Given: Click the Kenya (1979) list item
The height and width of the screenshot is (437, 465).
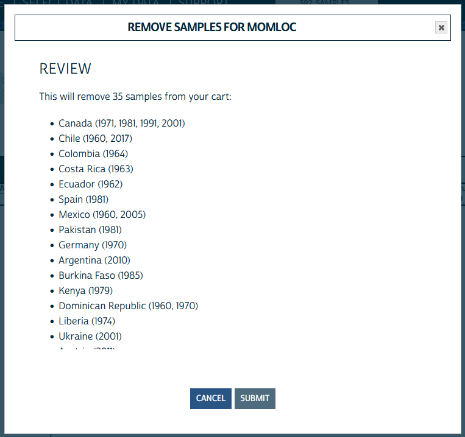Looking at the screenshot, I should click(x=86, y=291).
